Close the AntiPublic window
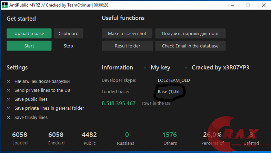 263,5
